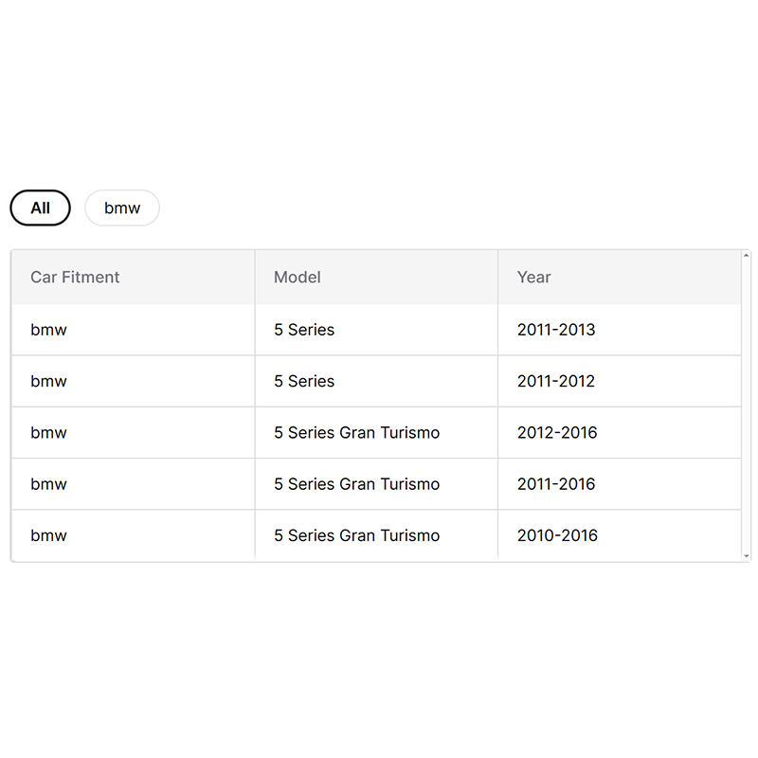Select the "All" filter pill
758x758 pixels.
[x=40, y=208]
